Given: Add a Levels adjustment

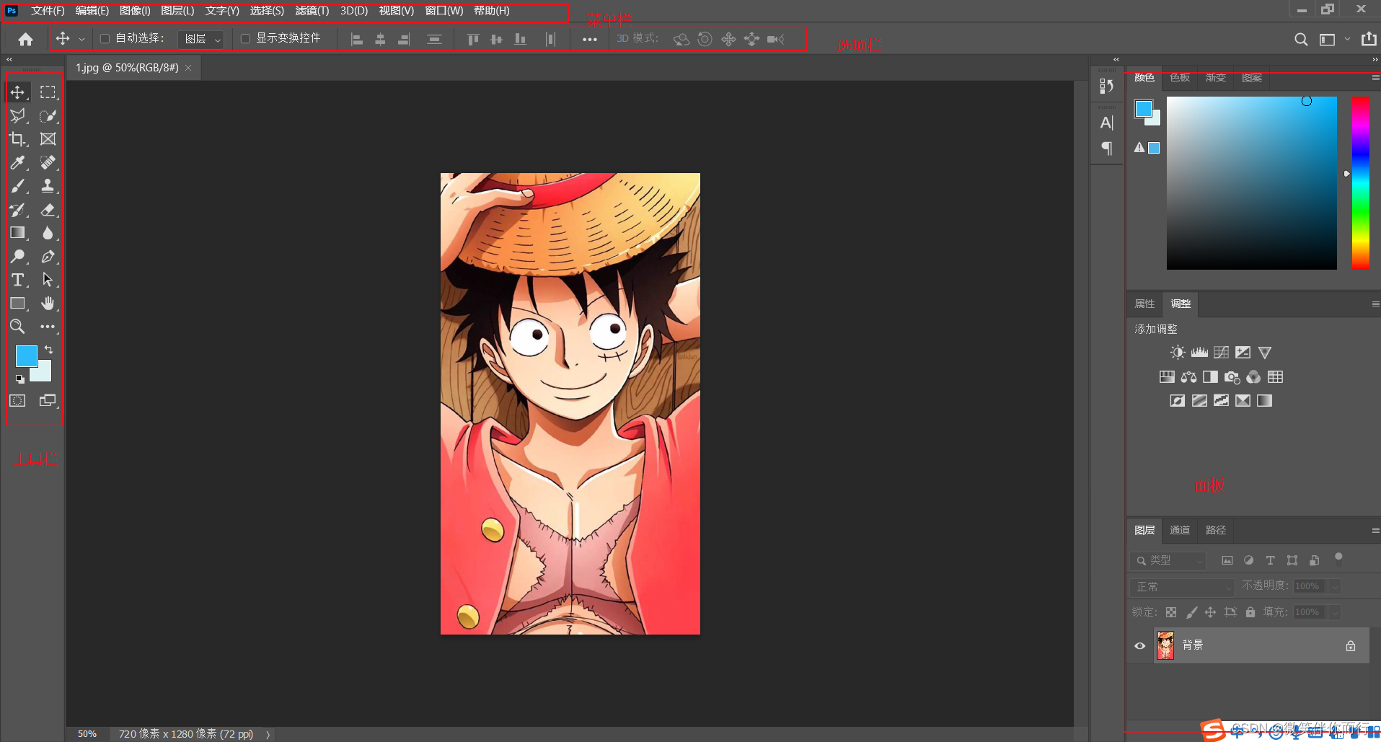Looking at the screenshot, I should (1199, 353).
